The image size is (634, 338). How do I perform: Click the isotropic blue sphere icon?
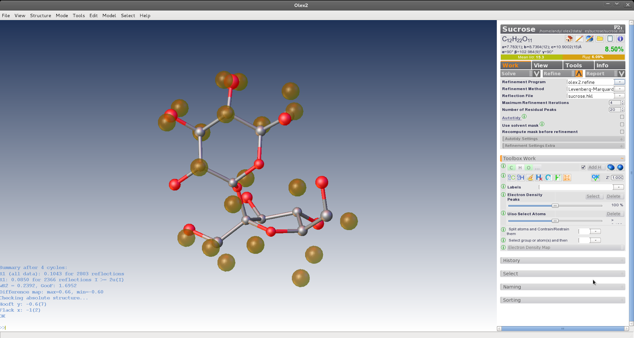pos(621,167)
